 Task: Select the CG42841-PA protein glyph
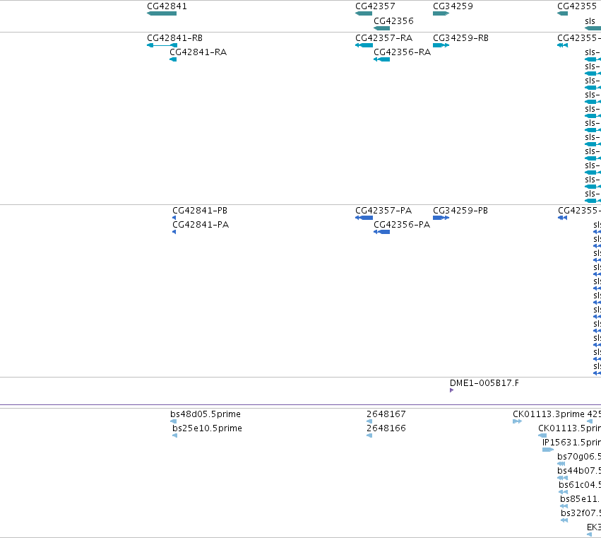(174, 232)
